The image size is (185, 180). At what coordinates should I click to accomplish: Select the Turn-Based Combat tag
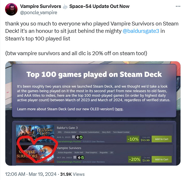click(x=121, y=132)
